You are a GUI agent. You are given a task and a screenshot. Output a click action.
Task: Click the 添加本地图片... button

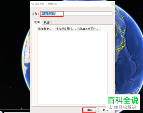coord(90,29)
